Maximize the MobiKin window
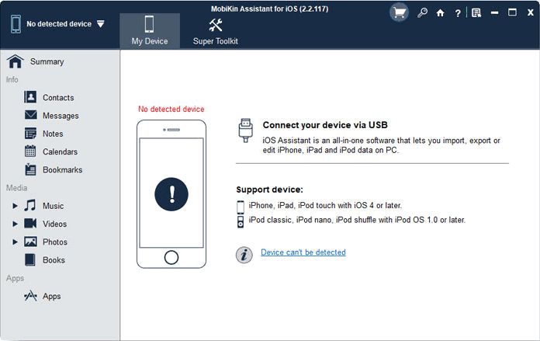This screenshot has width=540, height=341. click(512, 12)
